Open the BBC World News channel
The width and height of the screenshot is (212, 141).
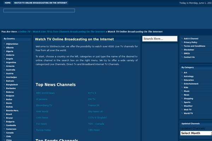(45, 93)
